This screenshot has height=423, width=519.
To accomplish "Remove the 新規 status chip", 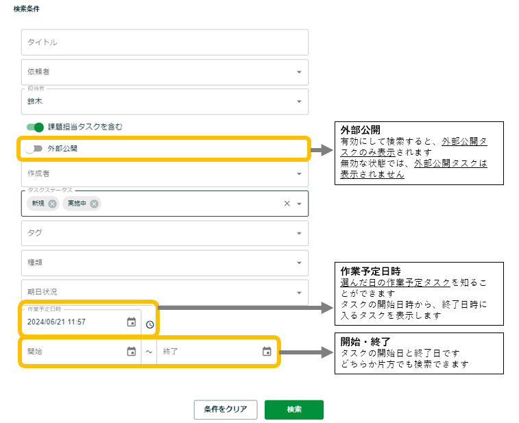I will (x=53, y=204).
